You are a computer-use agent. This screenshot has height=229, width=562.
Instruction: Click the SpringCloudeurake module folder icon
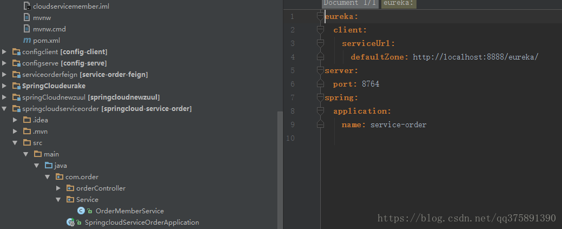tap(16, 86)
